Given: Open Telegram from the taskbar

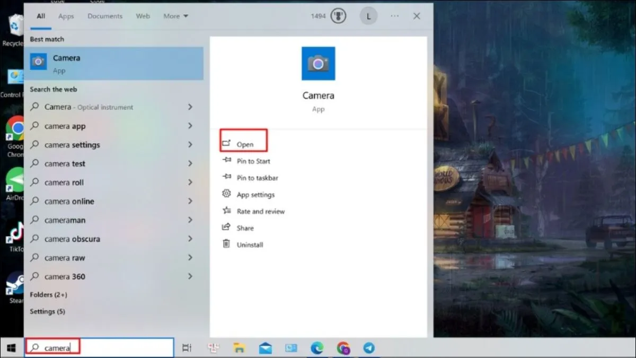Looking at the screenshot, I should point(369,348).
